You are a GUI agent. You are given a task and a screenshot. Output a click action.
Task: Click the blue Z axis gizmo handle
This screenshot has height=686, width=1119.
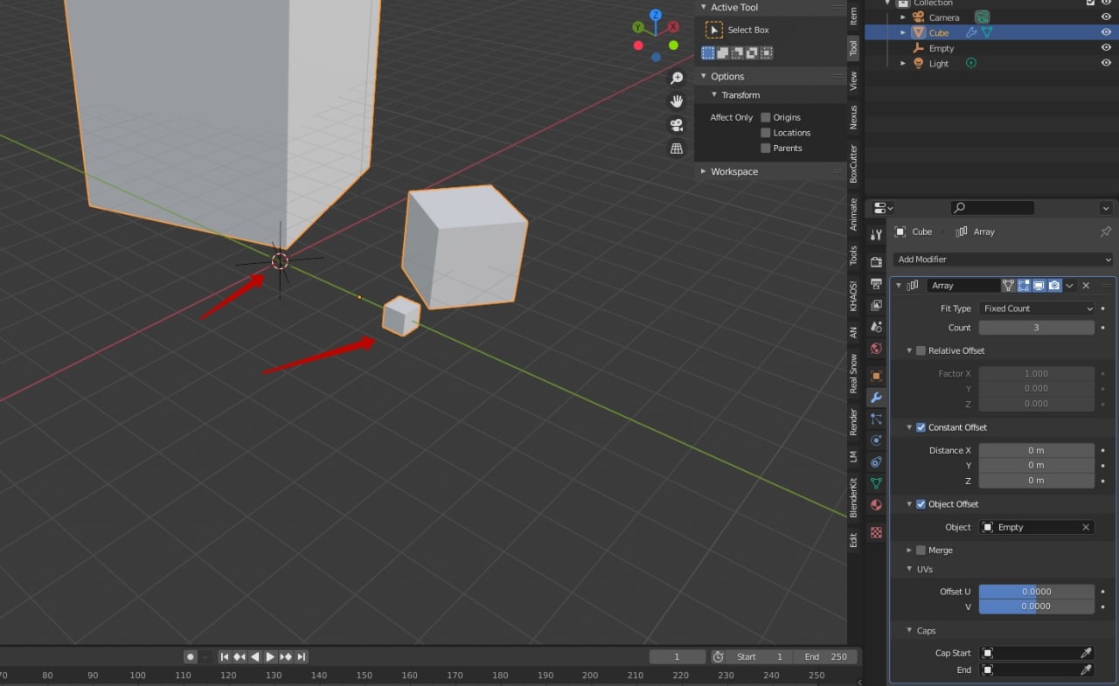pyautogui.click(x=656, y=16)
